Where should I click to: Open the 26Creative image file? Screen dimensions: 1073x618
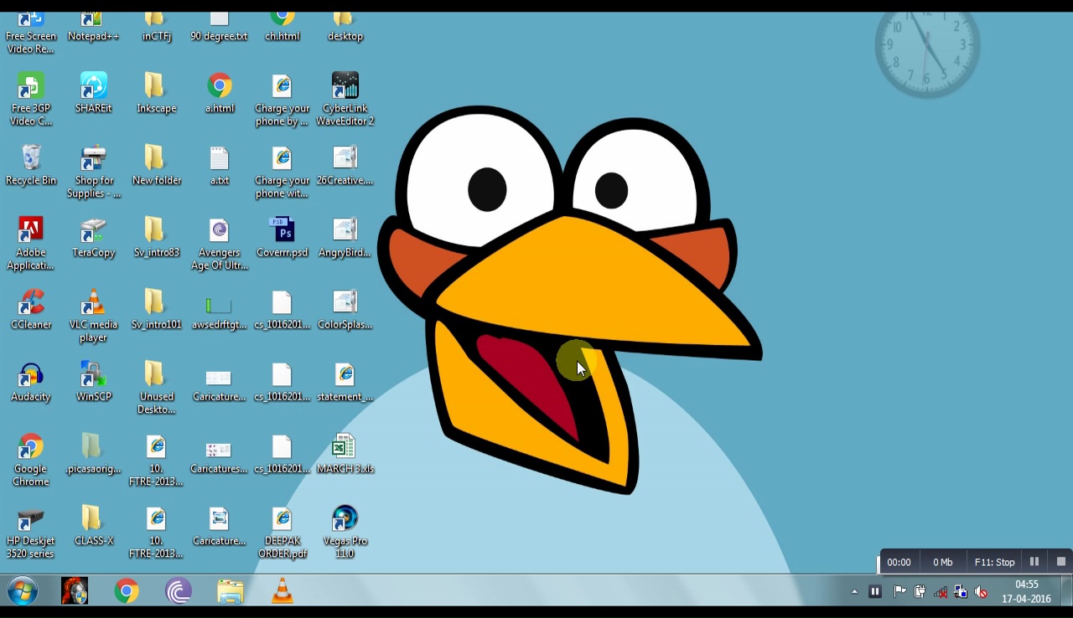click(x=345, y=165)
